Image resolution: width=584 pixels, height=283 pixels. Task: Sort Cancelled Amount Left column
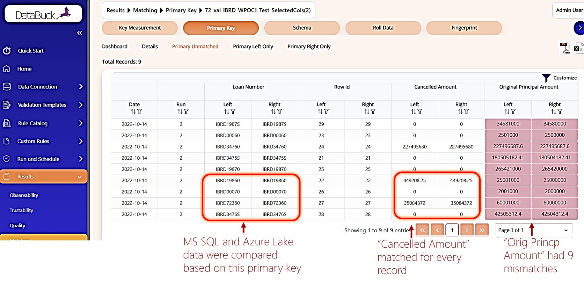tap(413, 112)
